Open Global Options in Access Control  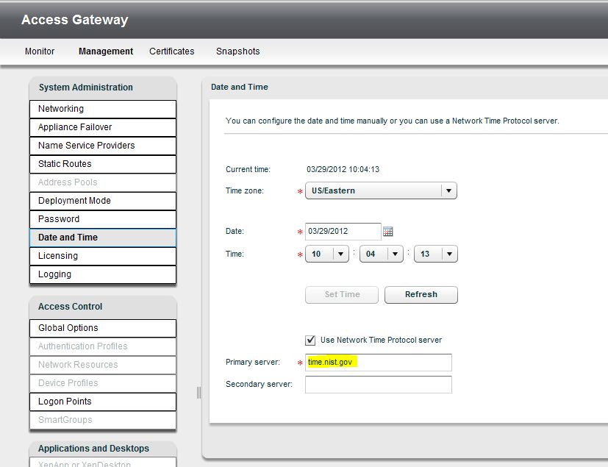pyautogui.click(x=103, y=328)
